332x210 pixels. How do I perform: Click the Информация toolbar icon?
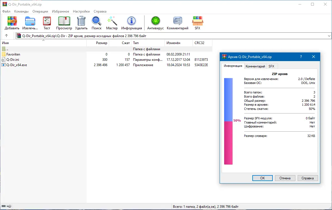[x=132, y=21]
